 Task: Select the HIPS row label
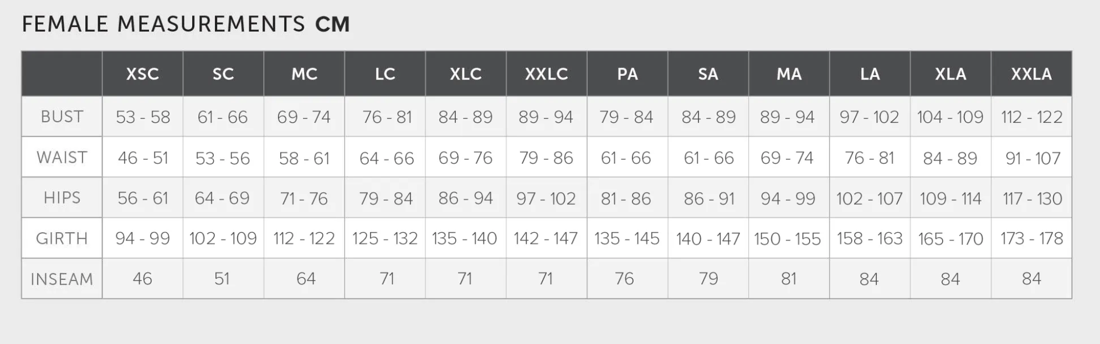pyautogui.click(x=62, y=198)
